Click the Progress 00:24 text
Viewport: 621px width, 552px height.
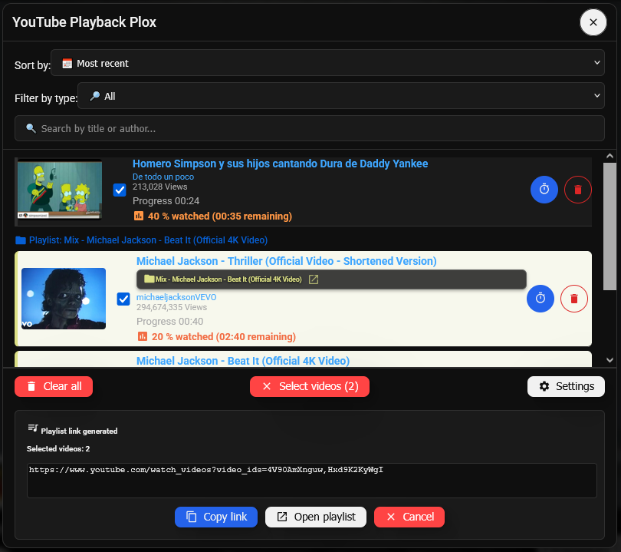pyautogui.click(x=166, y=201)
